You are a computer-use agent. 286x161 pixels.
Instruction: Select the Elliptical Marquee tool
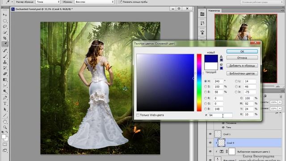[5, 21]
